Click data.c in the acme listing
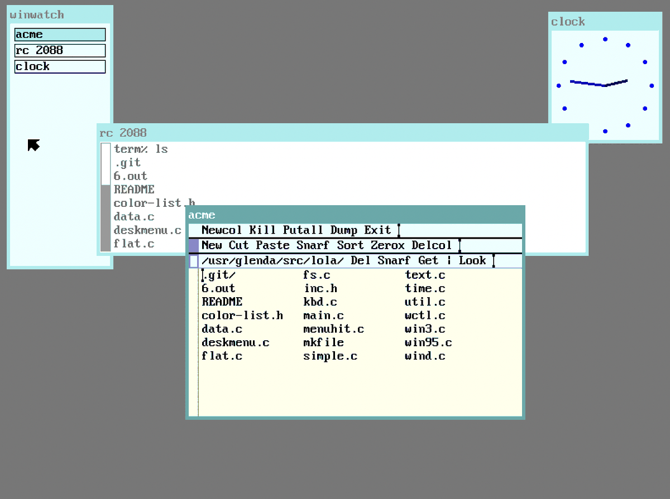 (x=222, y=329)
